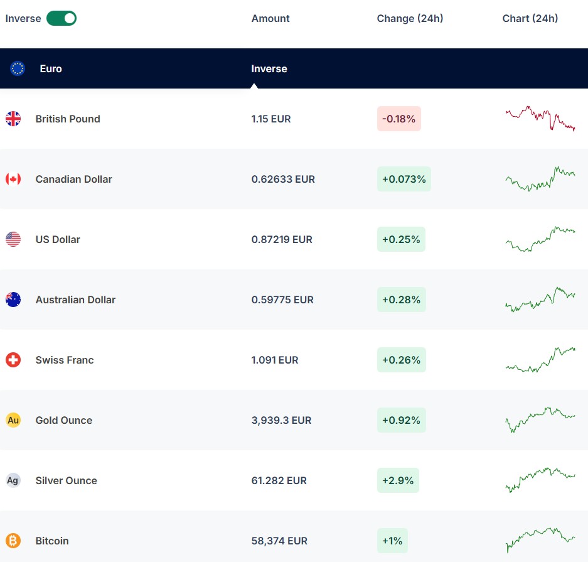Click the Euro flag icon
This screenshot has width=588, height=562.
18,68
